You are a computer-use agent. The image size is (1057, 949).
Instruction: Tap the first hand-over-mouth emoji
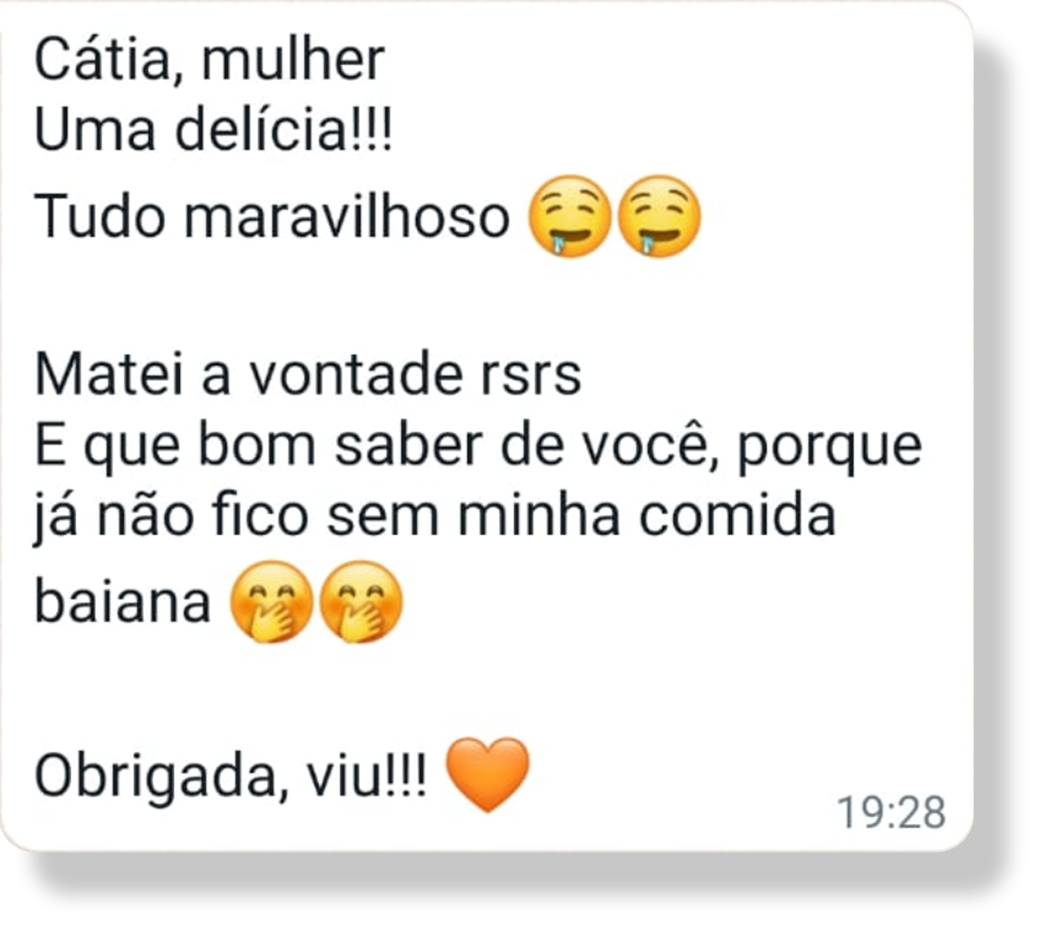[x=271, y=602]
